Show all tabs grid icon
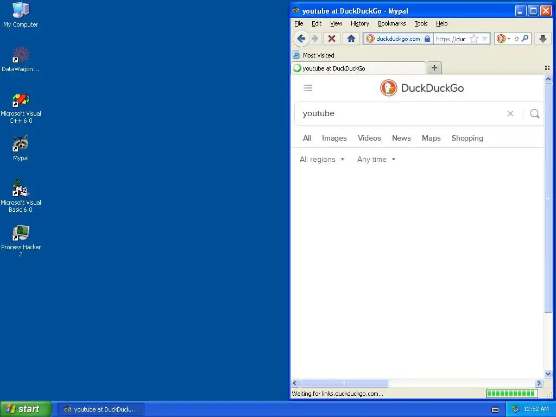Viewport: 556px width, 417px height. tap(547, 68)
